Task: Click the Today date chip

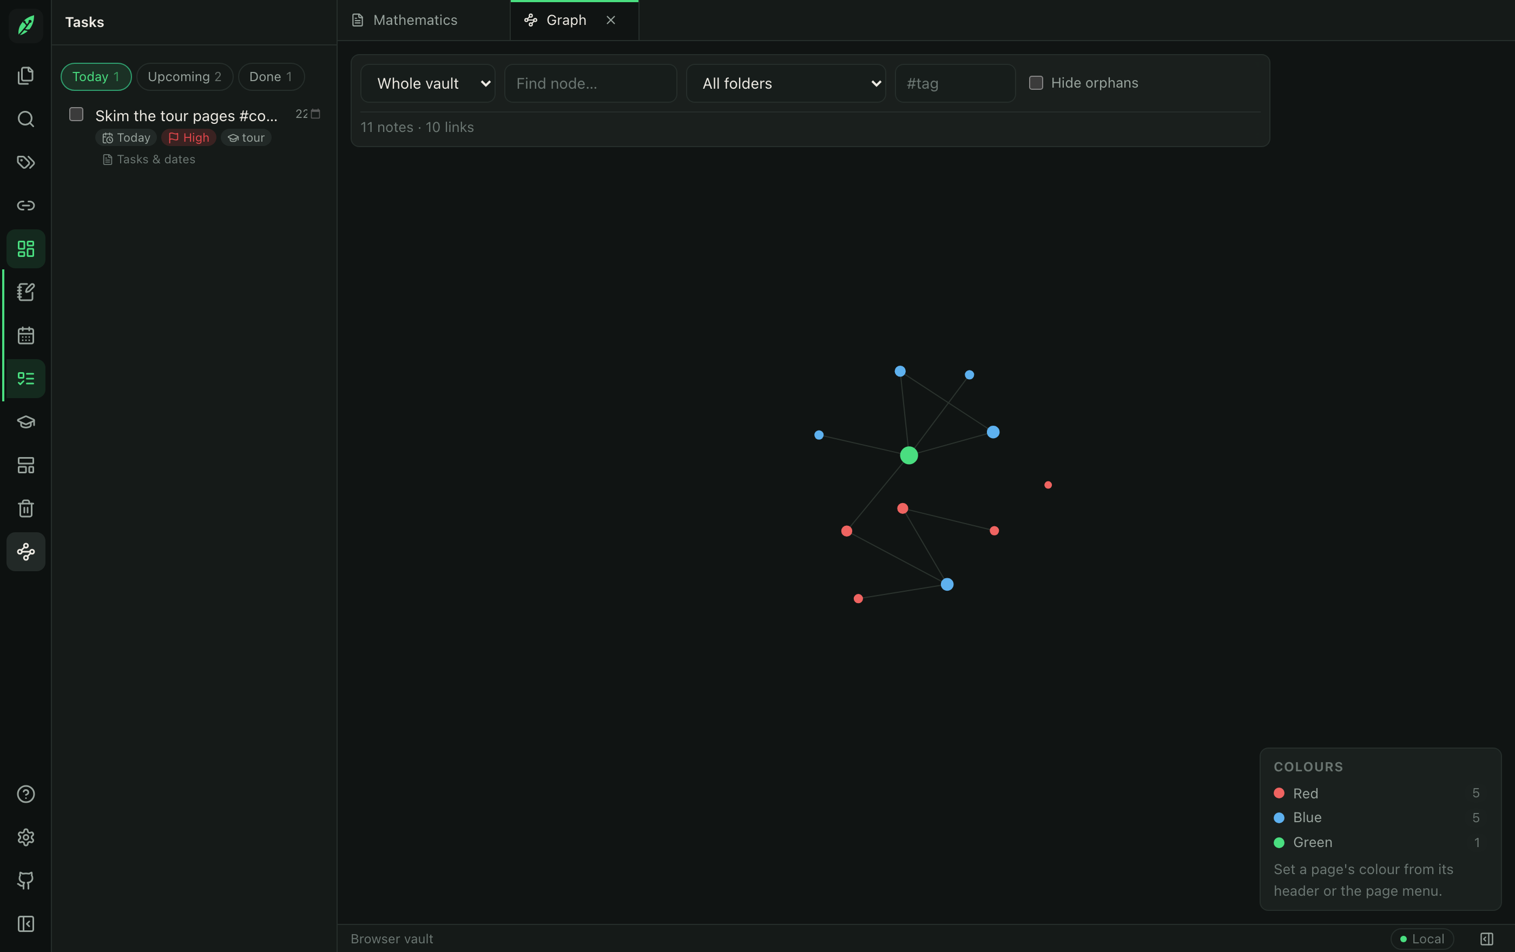Action: coord(127,138)
